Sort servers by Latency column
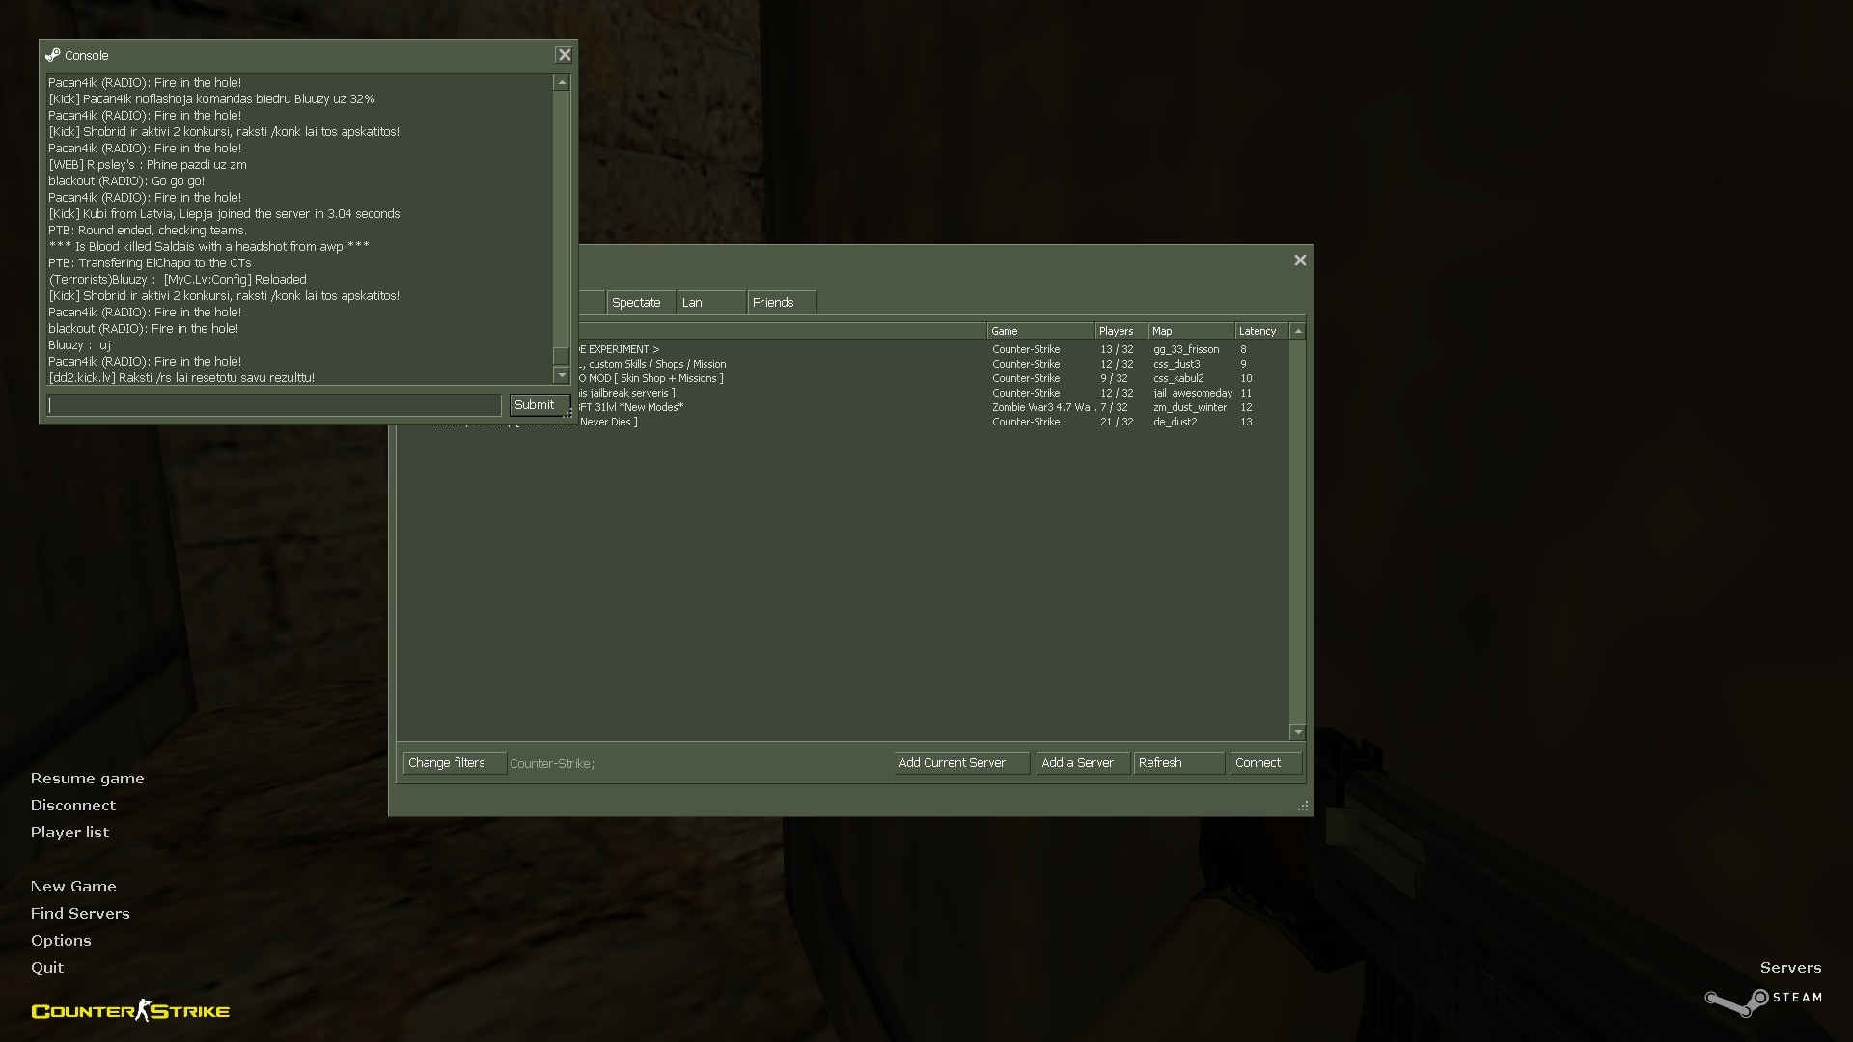This screenshot has width=1853, height=1042. 1262,331
